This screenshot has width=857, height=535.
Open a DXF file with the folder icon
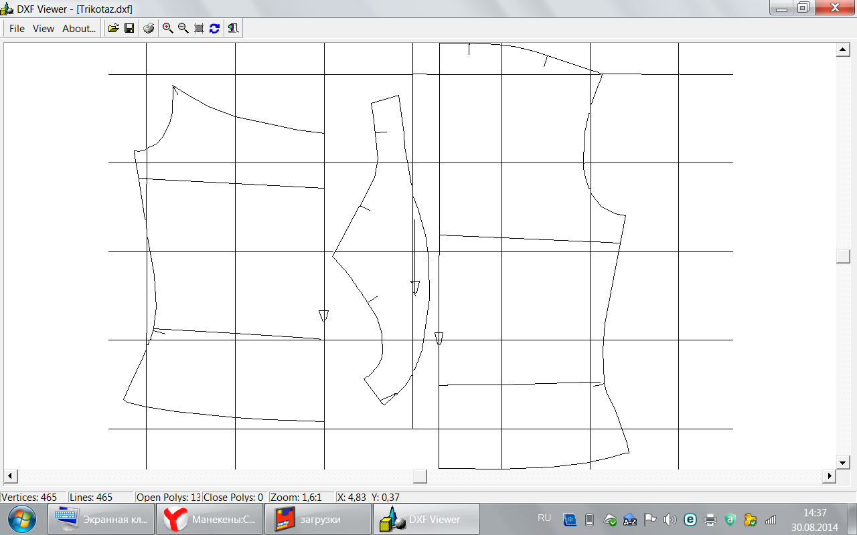pos(114,28)
